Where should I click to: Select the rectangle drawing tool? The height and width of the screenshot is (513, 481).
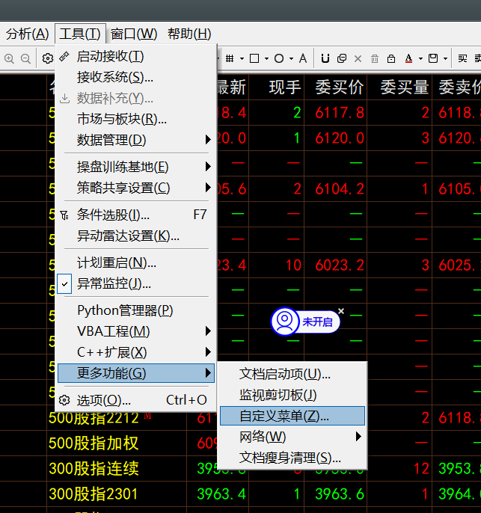[x=254, y=58]
